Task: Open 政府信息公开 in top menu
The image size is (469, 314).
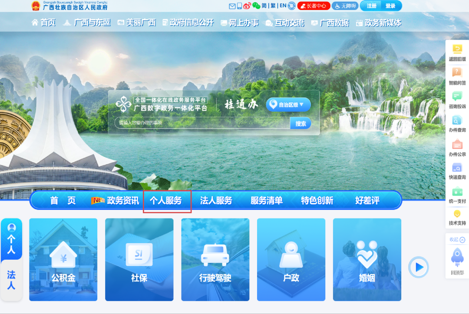Action: [188, 23]
